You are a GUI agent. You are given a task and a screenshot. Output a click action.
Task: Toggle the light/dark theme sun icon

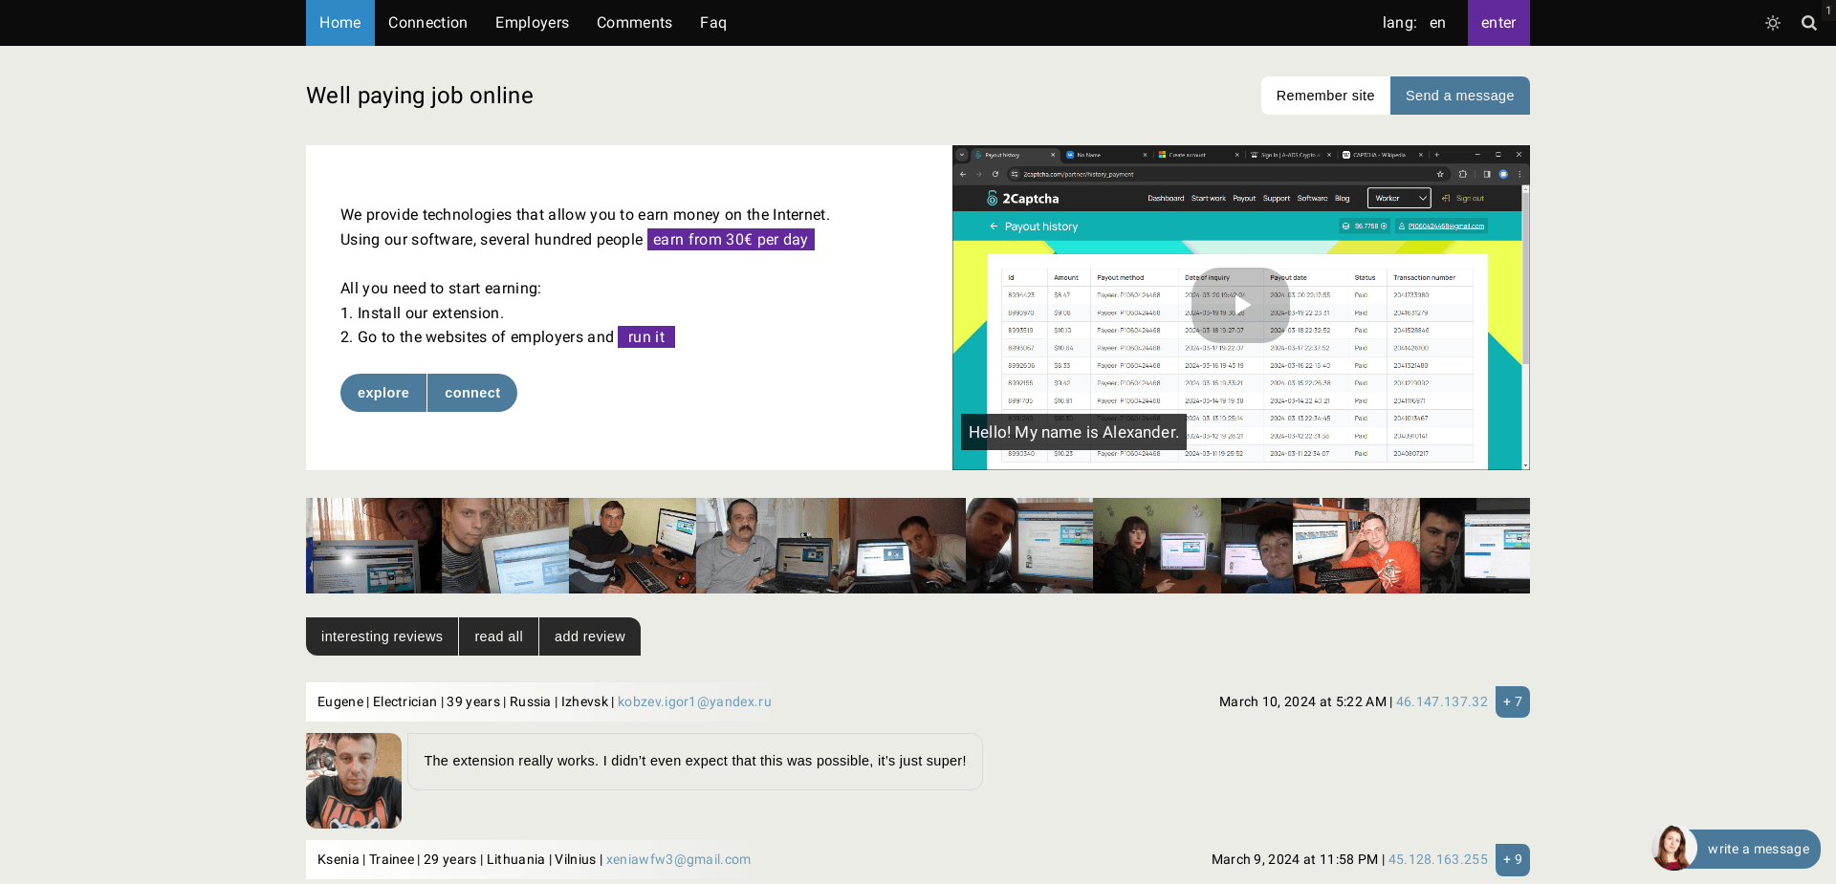[1772, 23]
